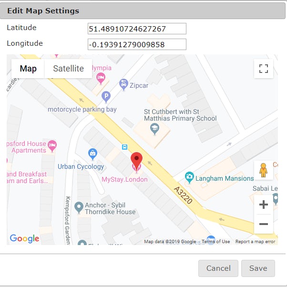Open Street View pegman
Screen dimensions: 287x287
click(263, 170)
